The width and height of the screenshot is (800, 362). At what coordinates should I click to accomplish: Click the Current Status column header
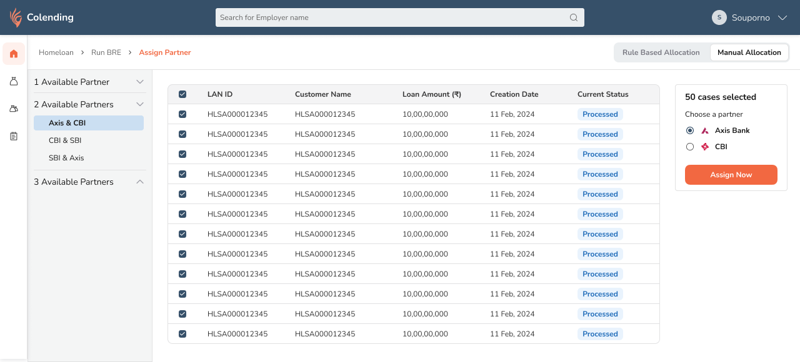pyautogui.click(x=603, y=94)
